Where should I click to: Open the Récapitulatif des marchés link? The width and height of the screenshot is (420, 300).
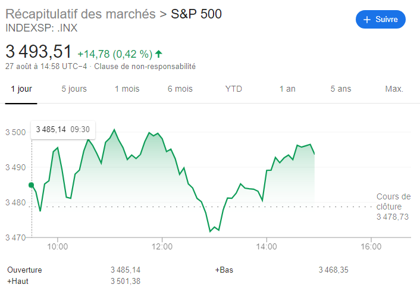click(80, 14)
